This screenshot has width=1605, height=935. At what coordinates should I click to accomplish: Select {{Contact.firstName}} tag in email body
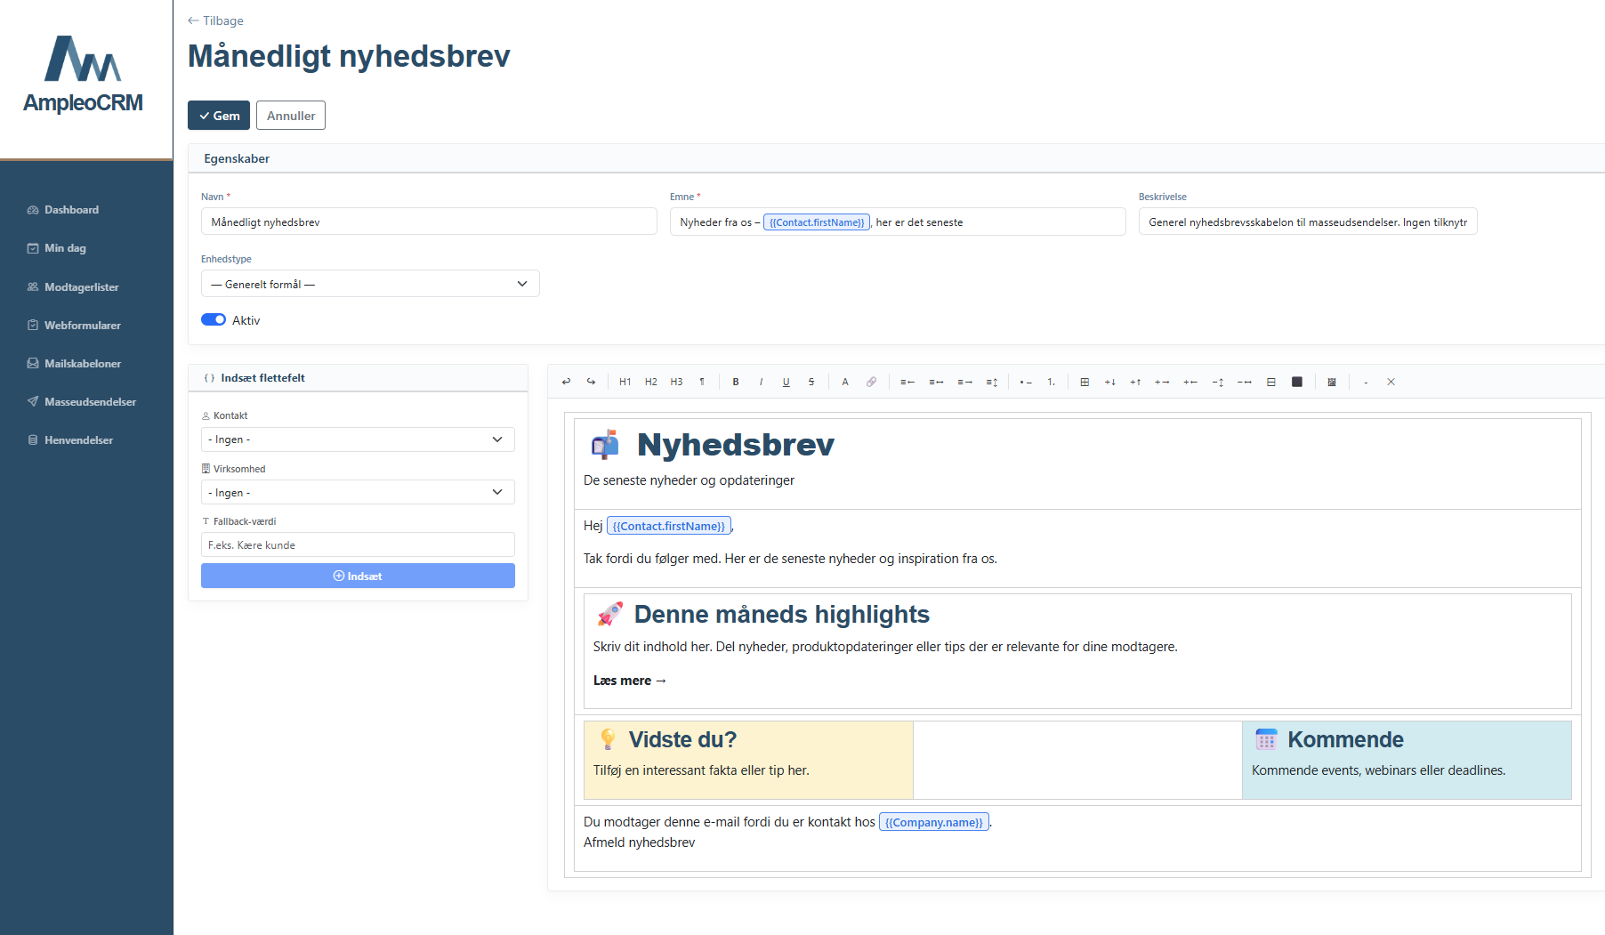click(x=669, y=526)
